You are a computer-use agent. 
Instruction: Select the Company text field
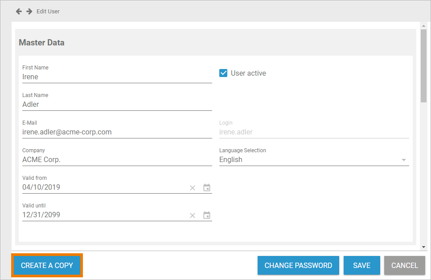(117, 160)
